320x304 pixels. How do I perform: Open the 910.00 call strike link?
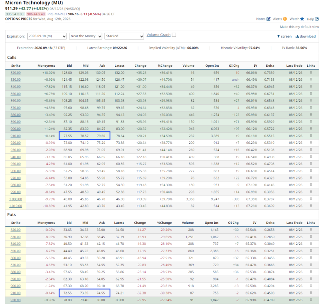tap(16, 136)
